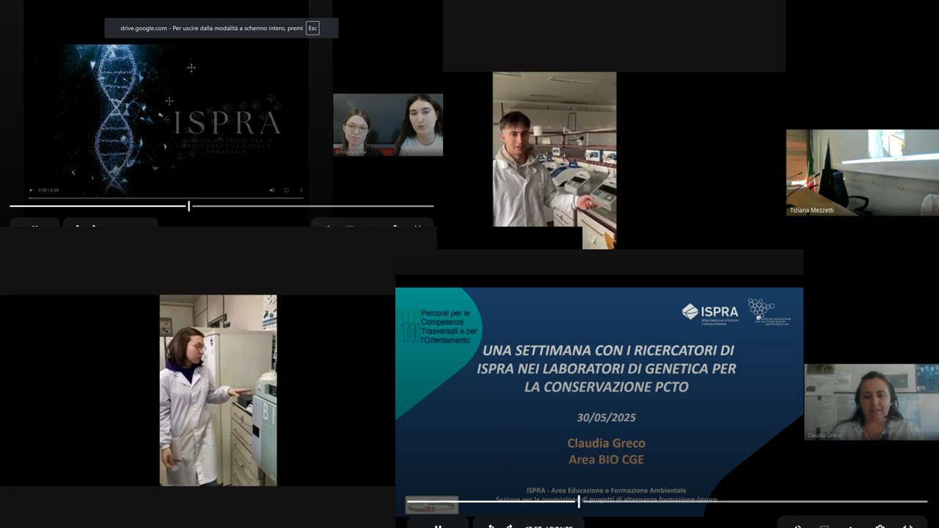Select Claudia Greco's webcam thumbnail

(x=871, y=402)
